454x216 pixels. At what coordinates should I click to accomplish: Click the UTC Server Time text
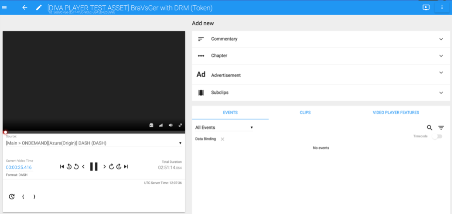[163, 183]
